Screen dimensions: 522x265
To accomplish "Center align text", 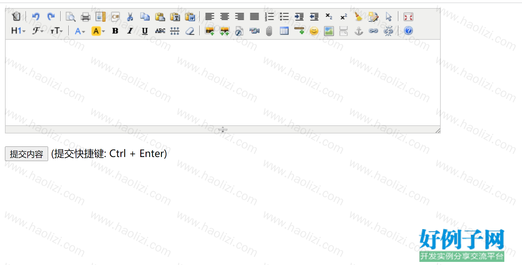I will 225,16.
